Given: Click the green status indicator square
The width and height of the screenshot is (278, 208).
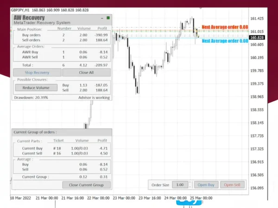Looking at the screenshot, I should [108, 18].
